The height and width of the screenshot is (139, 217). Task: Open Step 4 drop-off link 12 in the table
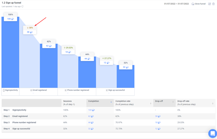tap(158, 129)
